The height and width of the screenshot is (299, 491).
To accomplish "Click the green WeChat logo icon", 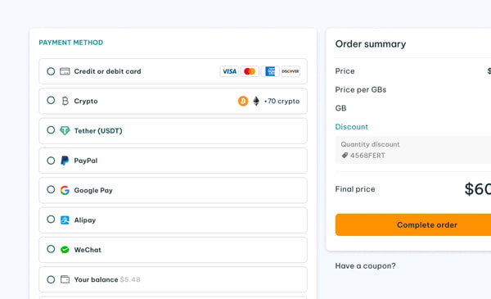I will [65, 250].
